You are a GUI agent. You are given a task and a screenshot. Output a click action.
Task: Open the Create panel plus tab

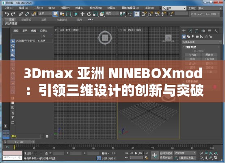184,31
